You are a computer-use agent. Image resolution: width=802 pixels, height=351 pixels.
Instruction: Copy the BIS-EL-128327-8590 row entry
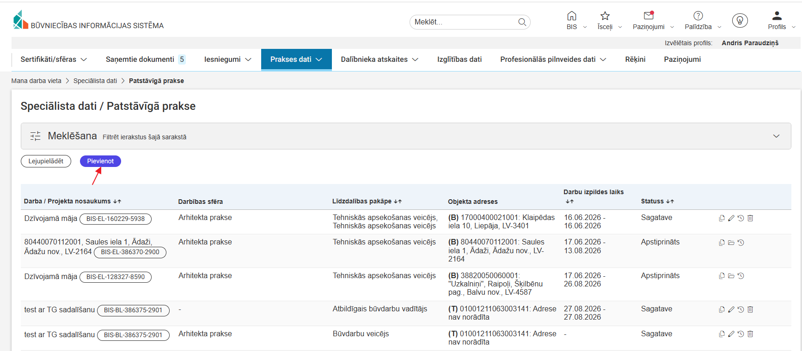722,276
